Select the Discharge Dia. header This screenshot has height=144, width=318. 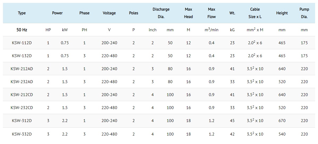pyautogui.click(x=161, y=13)
